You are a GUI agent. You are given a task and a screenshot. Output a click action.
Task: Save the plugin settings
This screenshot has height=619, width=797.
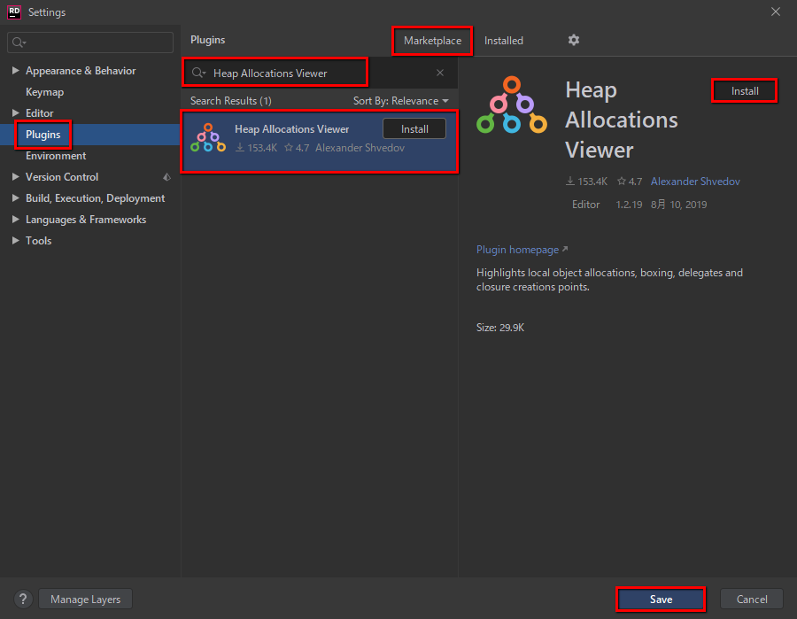click(x=661, y=599)
